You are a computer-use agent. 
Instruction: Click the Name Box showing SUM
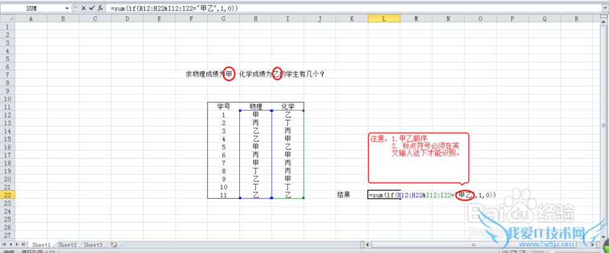(33, 8)
